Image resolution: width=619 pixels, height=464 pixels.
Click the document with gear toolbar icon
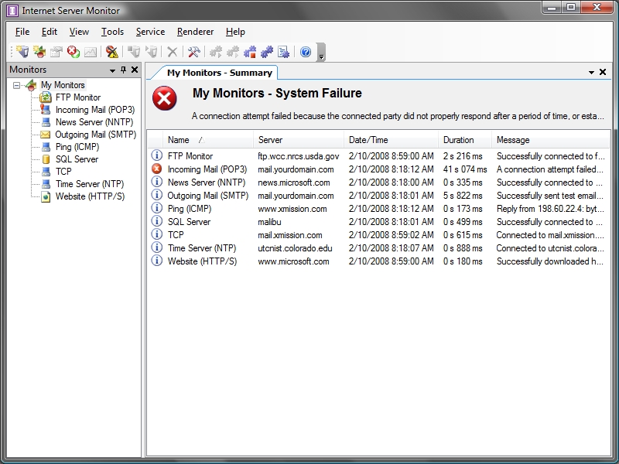pyautogui.click(x=284, y=52)
